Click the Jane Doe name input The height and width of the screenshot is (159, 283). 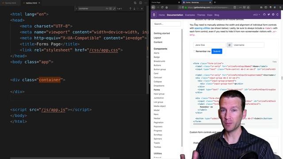point(209,45)
